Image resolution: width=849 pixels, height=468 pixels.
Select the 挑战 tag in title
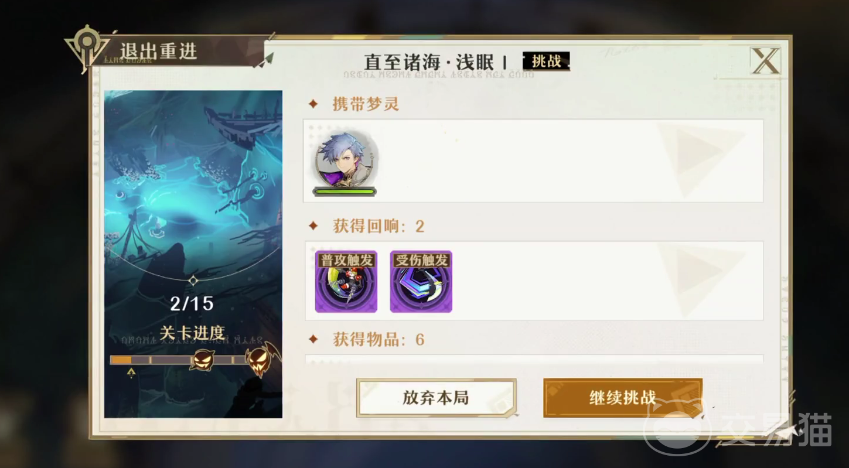click(546, 62)
